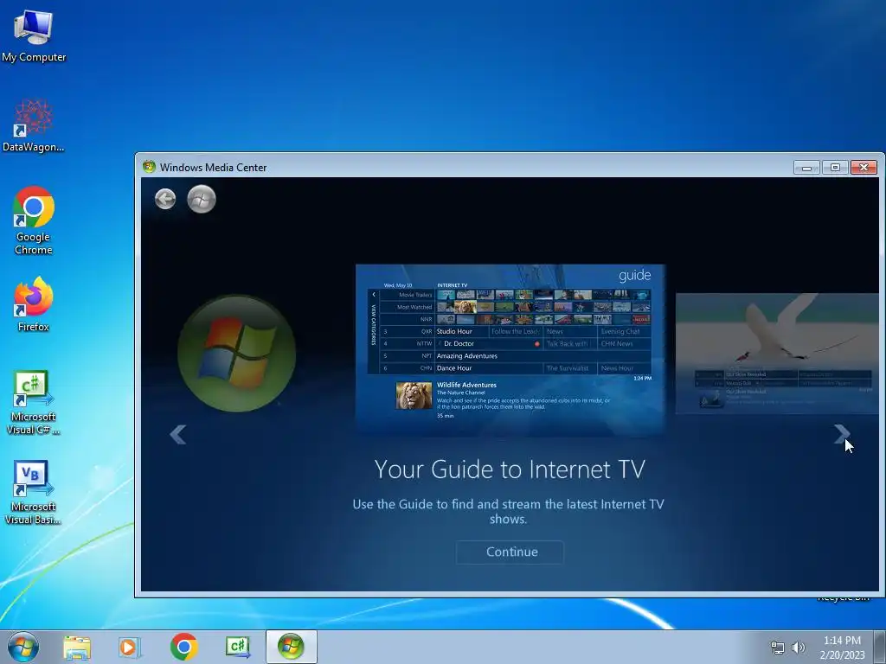Select the DataWagon desktop shortcut
Screen dimensions: 886x664
[34, 126]
